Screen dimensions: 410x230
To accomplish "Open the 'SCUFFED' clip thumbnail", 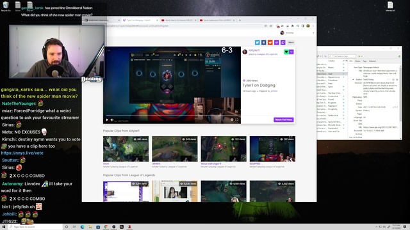I will tap(272, 149).
